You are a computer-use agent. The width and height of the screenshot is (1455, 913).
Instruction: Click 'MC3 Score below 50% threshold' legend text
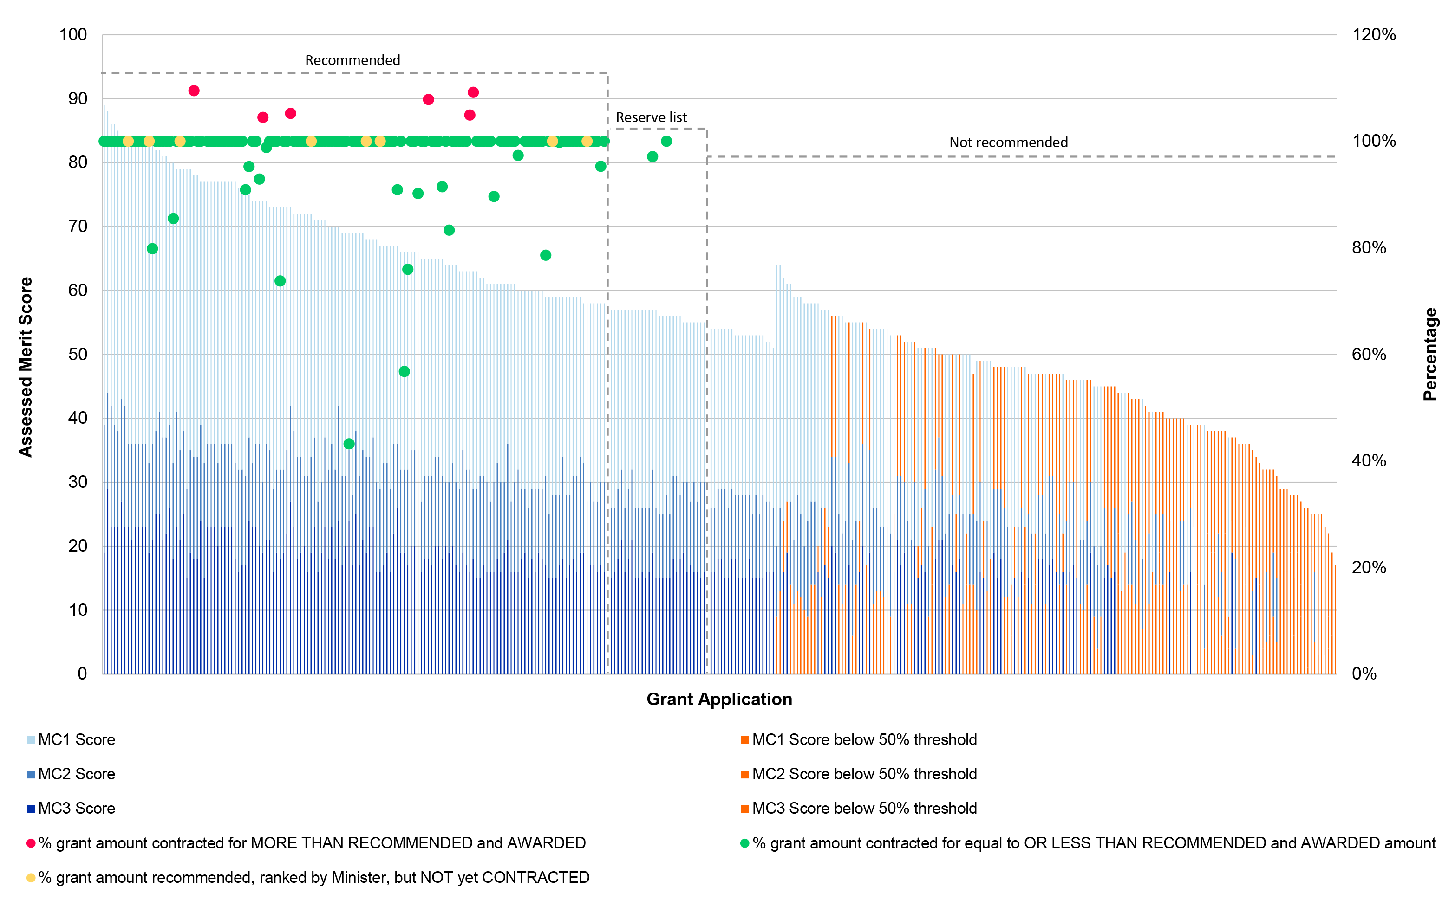(864, 809)
